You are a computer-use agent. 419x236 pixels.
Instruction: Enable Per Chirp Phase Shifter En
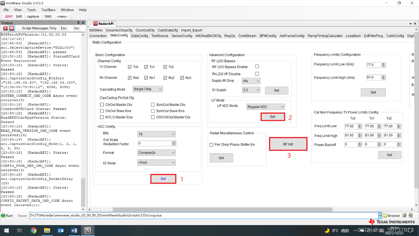pos(211,145)
